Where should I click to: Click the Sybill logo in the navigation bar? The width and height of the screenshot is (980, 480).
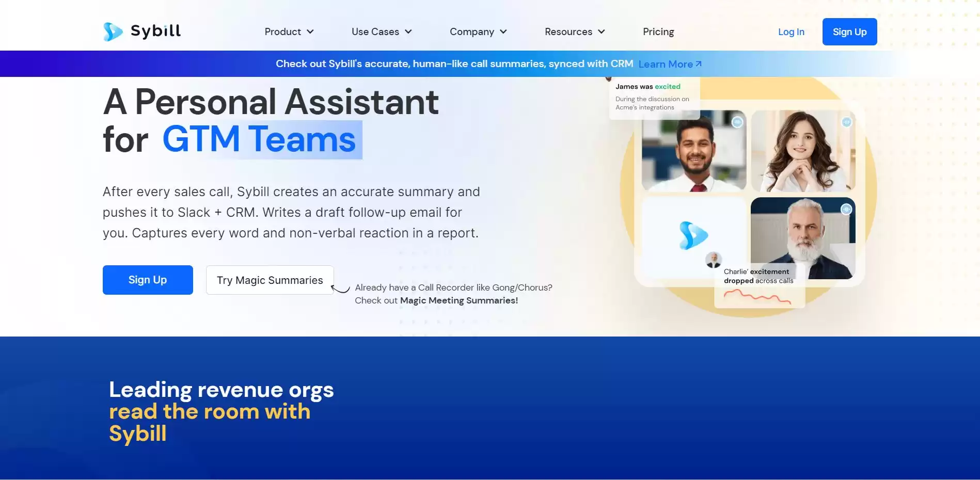[x=141, y=31]
